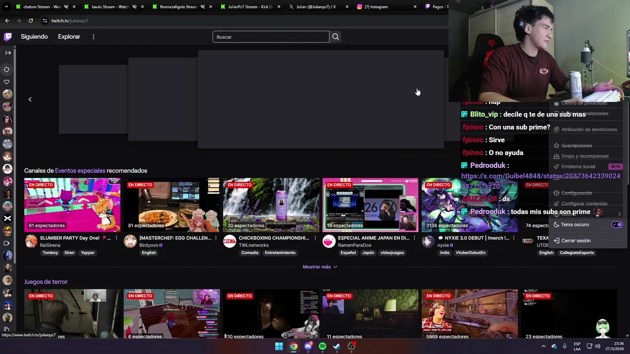Image resolution: width=630 pixels, height=354 pixels.
Task: Open the Juegos de terror category link
Action: 46,282
